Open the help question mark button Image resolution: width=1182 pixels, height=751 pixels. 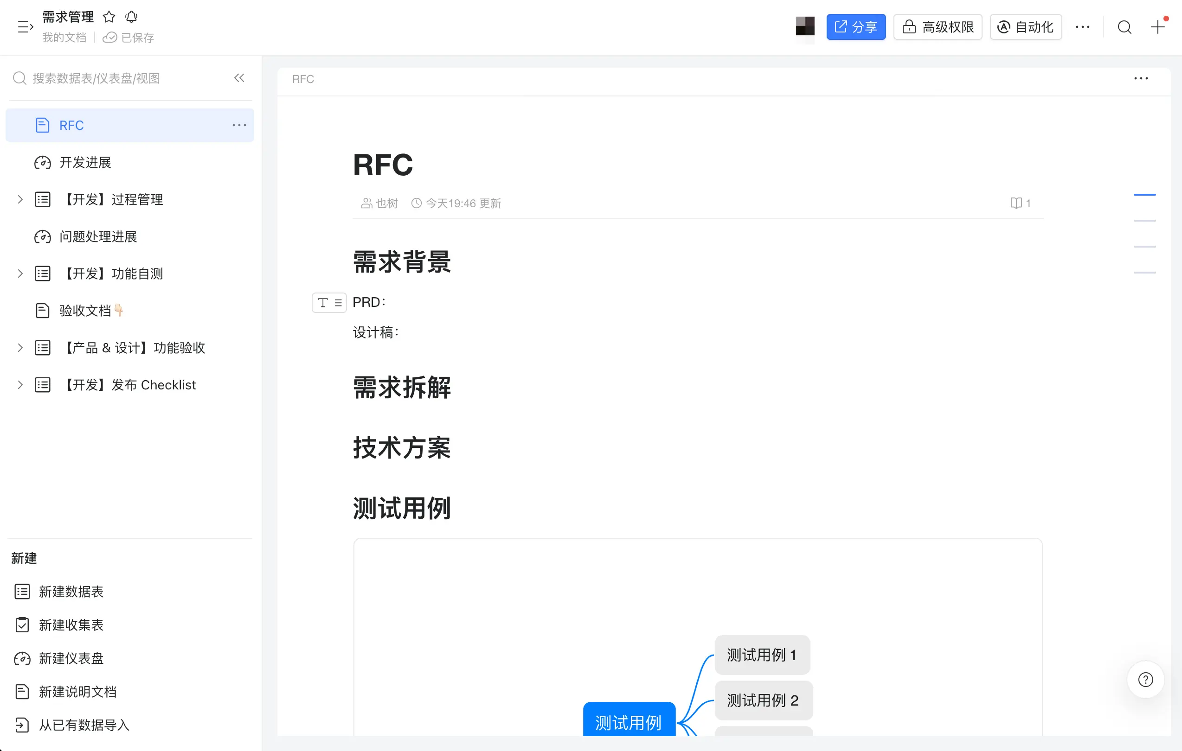1145,680
